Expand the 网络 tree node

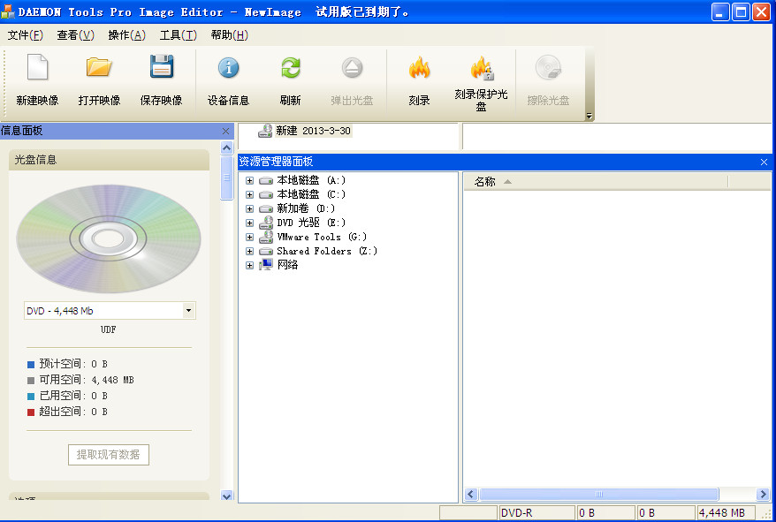pos(249,265)
